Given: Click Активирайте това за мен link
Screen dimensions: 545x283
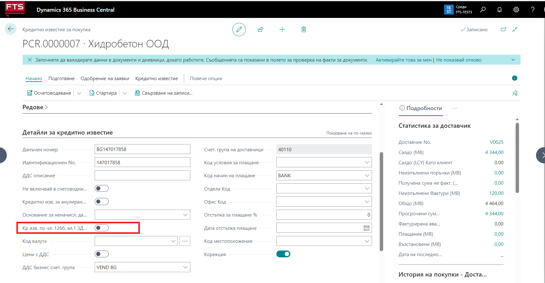Looking at the screenshot, I should tap(404, 60).
